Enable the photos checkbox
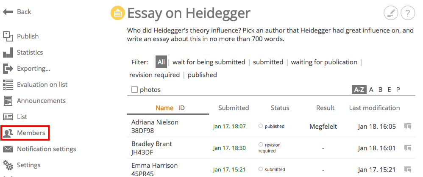 coord(134,90)
